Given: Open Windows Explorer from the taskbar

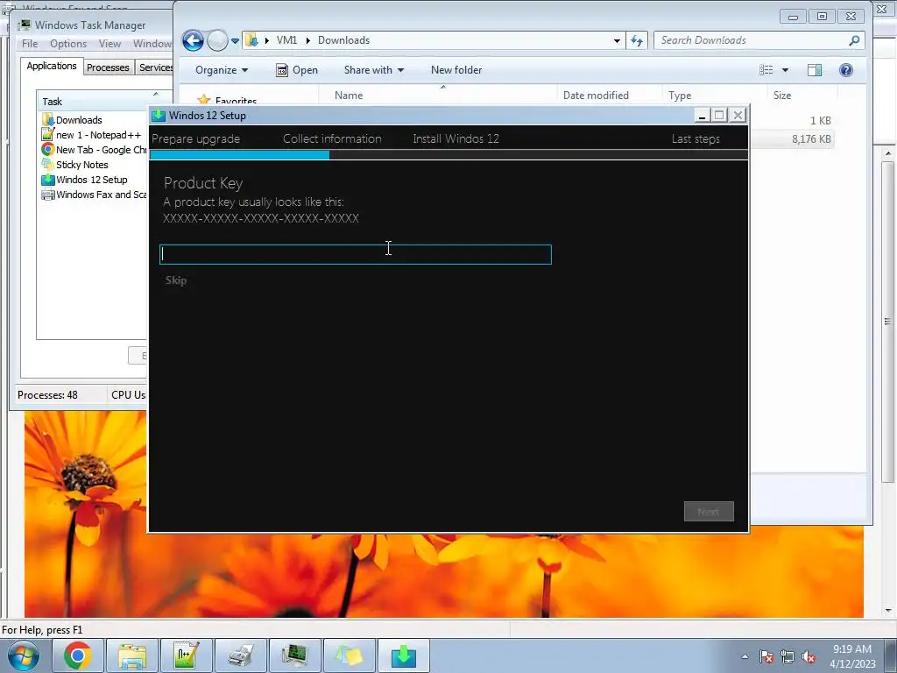Looking at the screenshot, I should pos(132,655).
